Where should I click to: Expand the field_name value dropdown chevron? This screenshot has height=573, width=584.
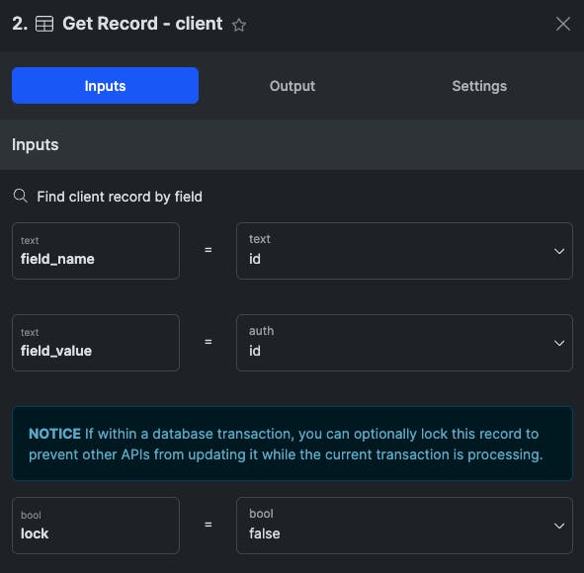558,251
